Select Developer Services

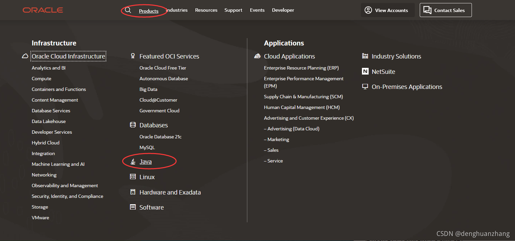[x=52, y=132]
